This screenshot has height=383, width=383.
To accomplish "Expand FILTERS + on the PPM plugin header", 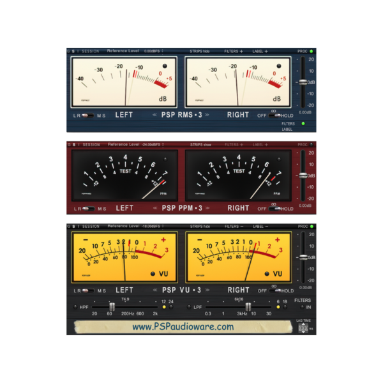I will tap(234, 145).
